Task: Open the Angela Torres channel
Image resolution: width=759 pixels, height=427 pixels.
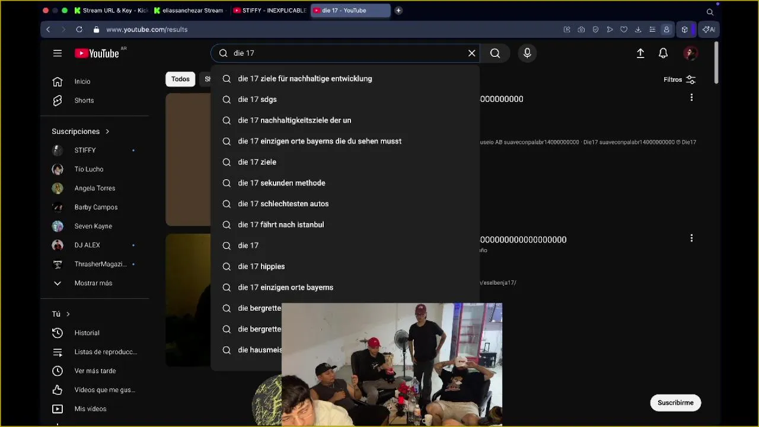Action: [95, 188]
